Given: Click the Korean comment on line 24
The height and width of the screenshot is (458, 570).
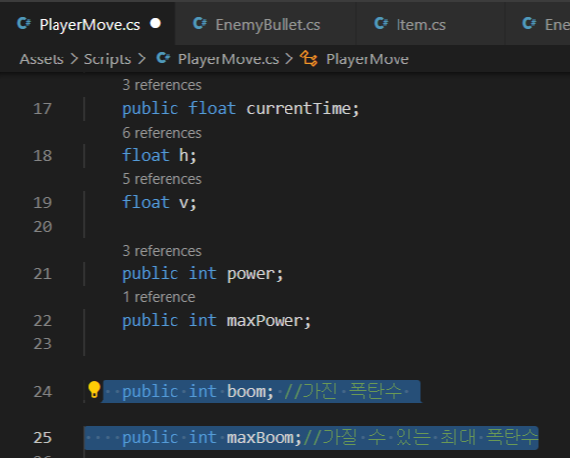Looking at the screenshot, I should [344, 392].
